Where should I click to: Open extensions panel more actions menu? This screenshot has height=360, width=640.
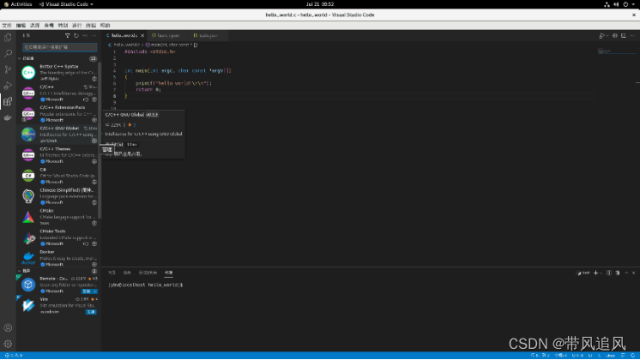pyautogui.click(x=94, y=35)
